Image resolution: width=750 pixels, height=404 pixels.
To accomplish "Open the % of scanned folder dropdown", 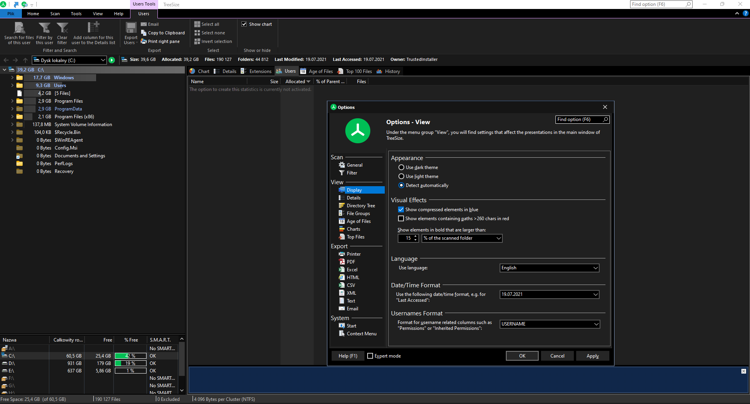I will click(462, 238).
